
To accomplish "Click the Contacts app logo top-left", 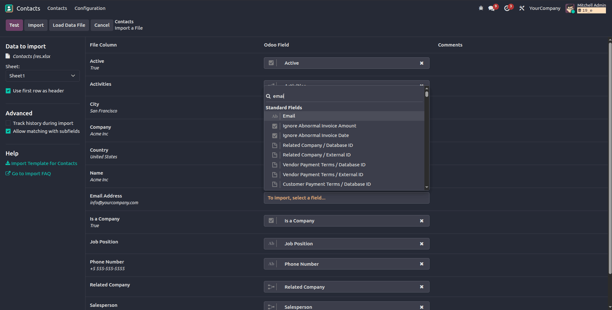I will [x=9, y=8].
